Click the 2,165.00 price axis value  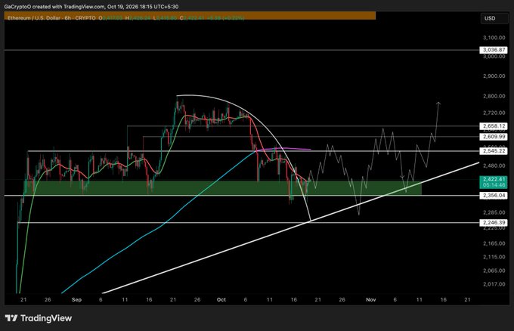[x=494, y=243]
